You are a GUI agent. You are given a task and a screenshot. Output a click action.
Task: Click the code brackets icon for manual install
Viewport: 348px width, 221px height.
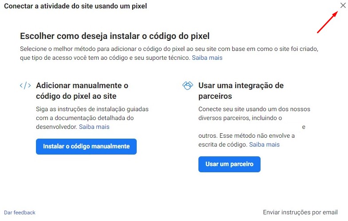tap(25, 85)
